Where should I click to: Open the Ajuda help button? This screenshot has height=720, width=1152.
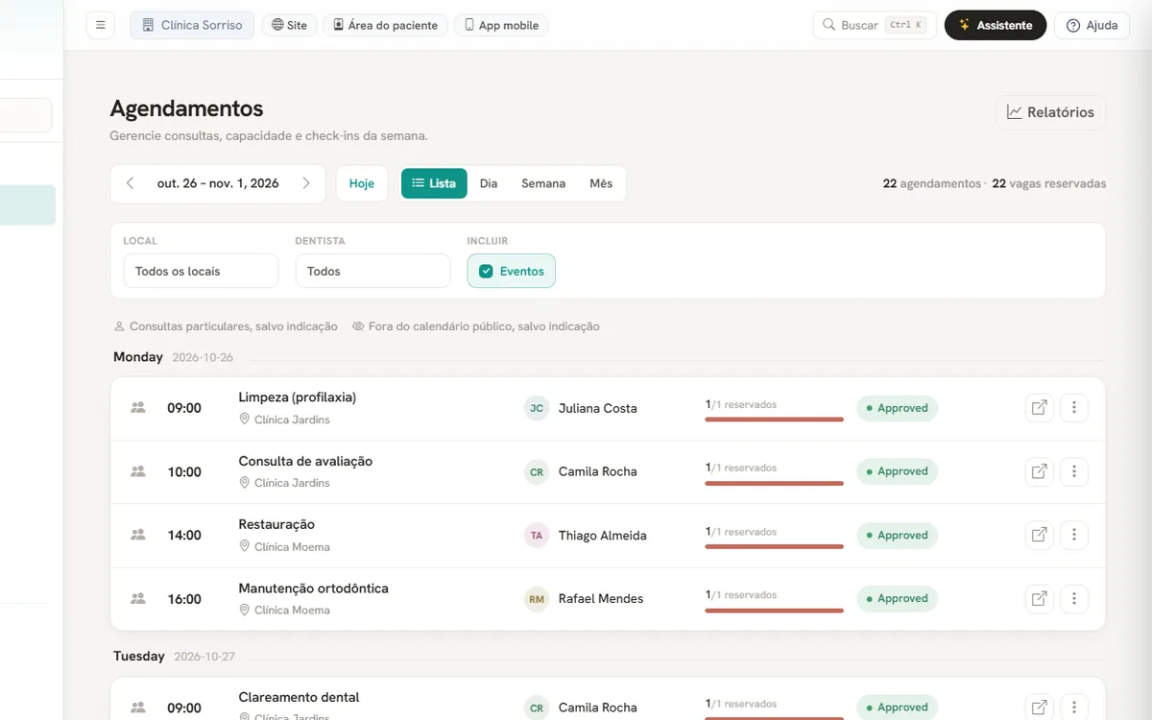point(1092,25)
